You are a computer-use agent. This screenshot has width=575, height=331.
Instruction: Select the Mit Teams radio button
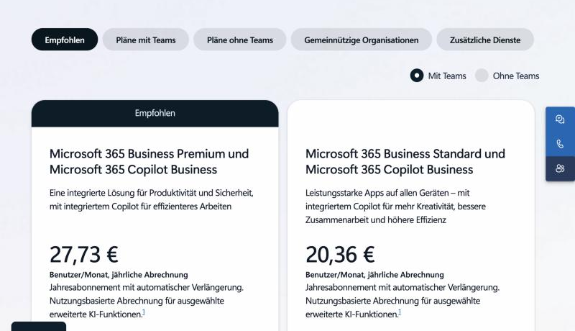[417, 76]
